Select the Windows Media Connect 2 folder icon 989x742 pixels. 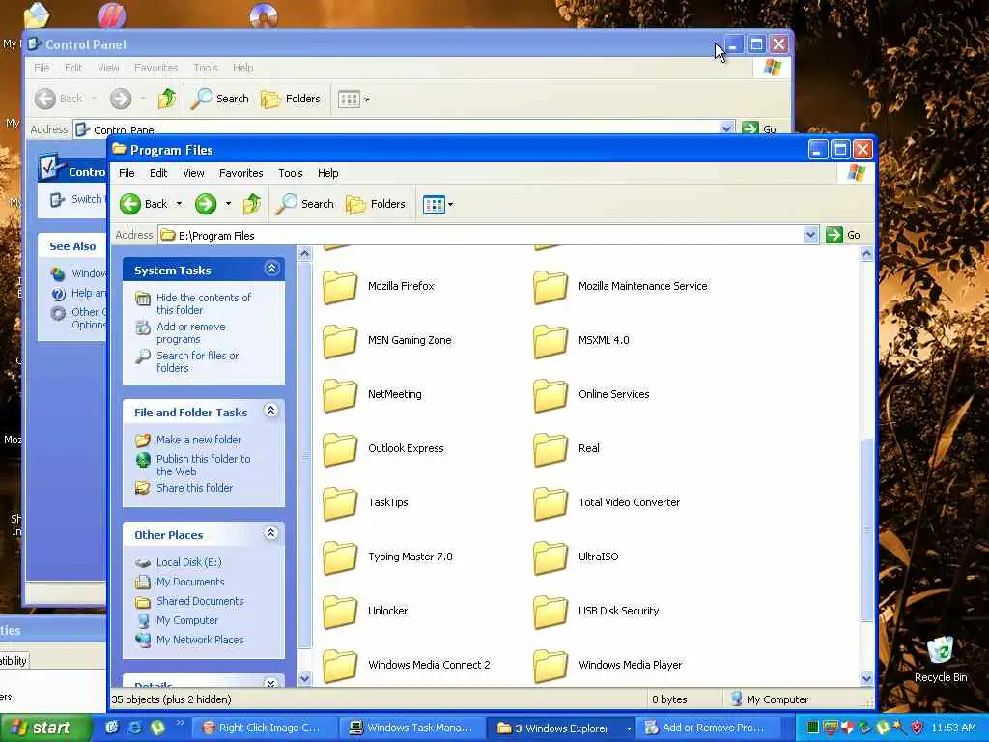[x=340, y=667]
